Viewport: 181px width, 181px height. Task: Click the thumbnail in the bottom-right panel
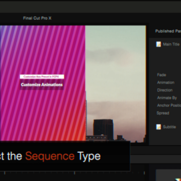tap(168, 175)
